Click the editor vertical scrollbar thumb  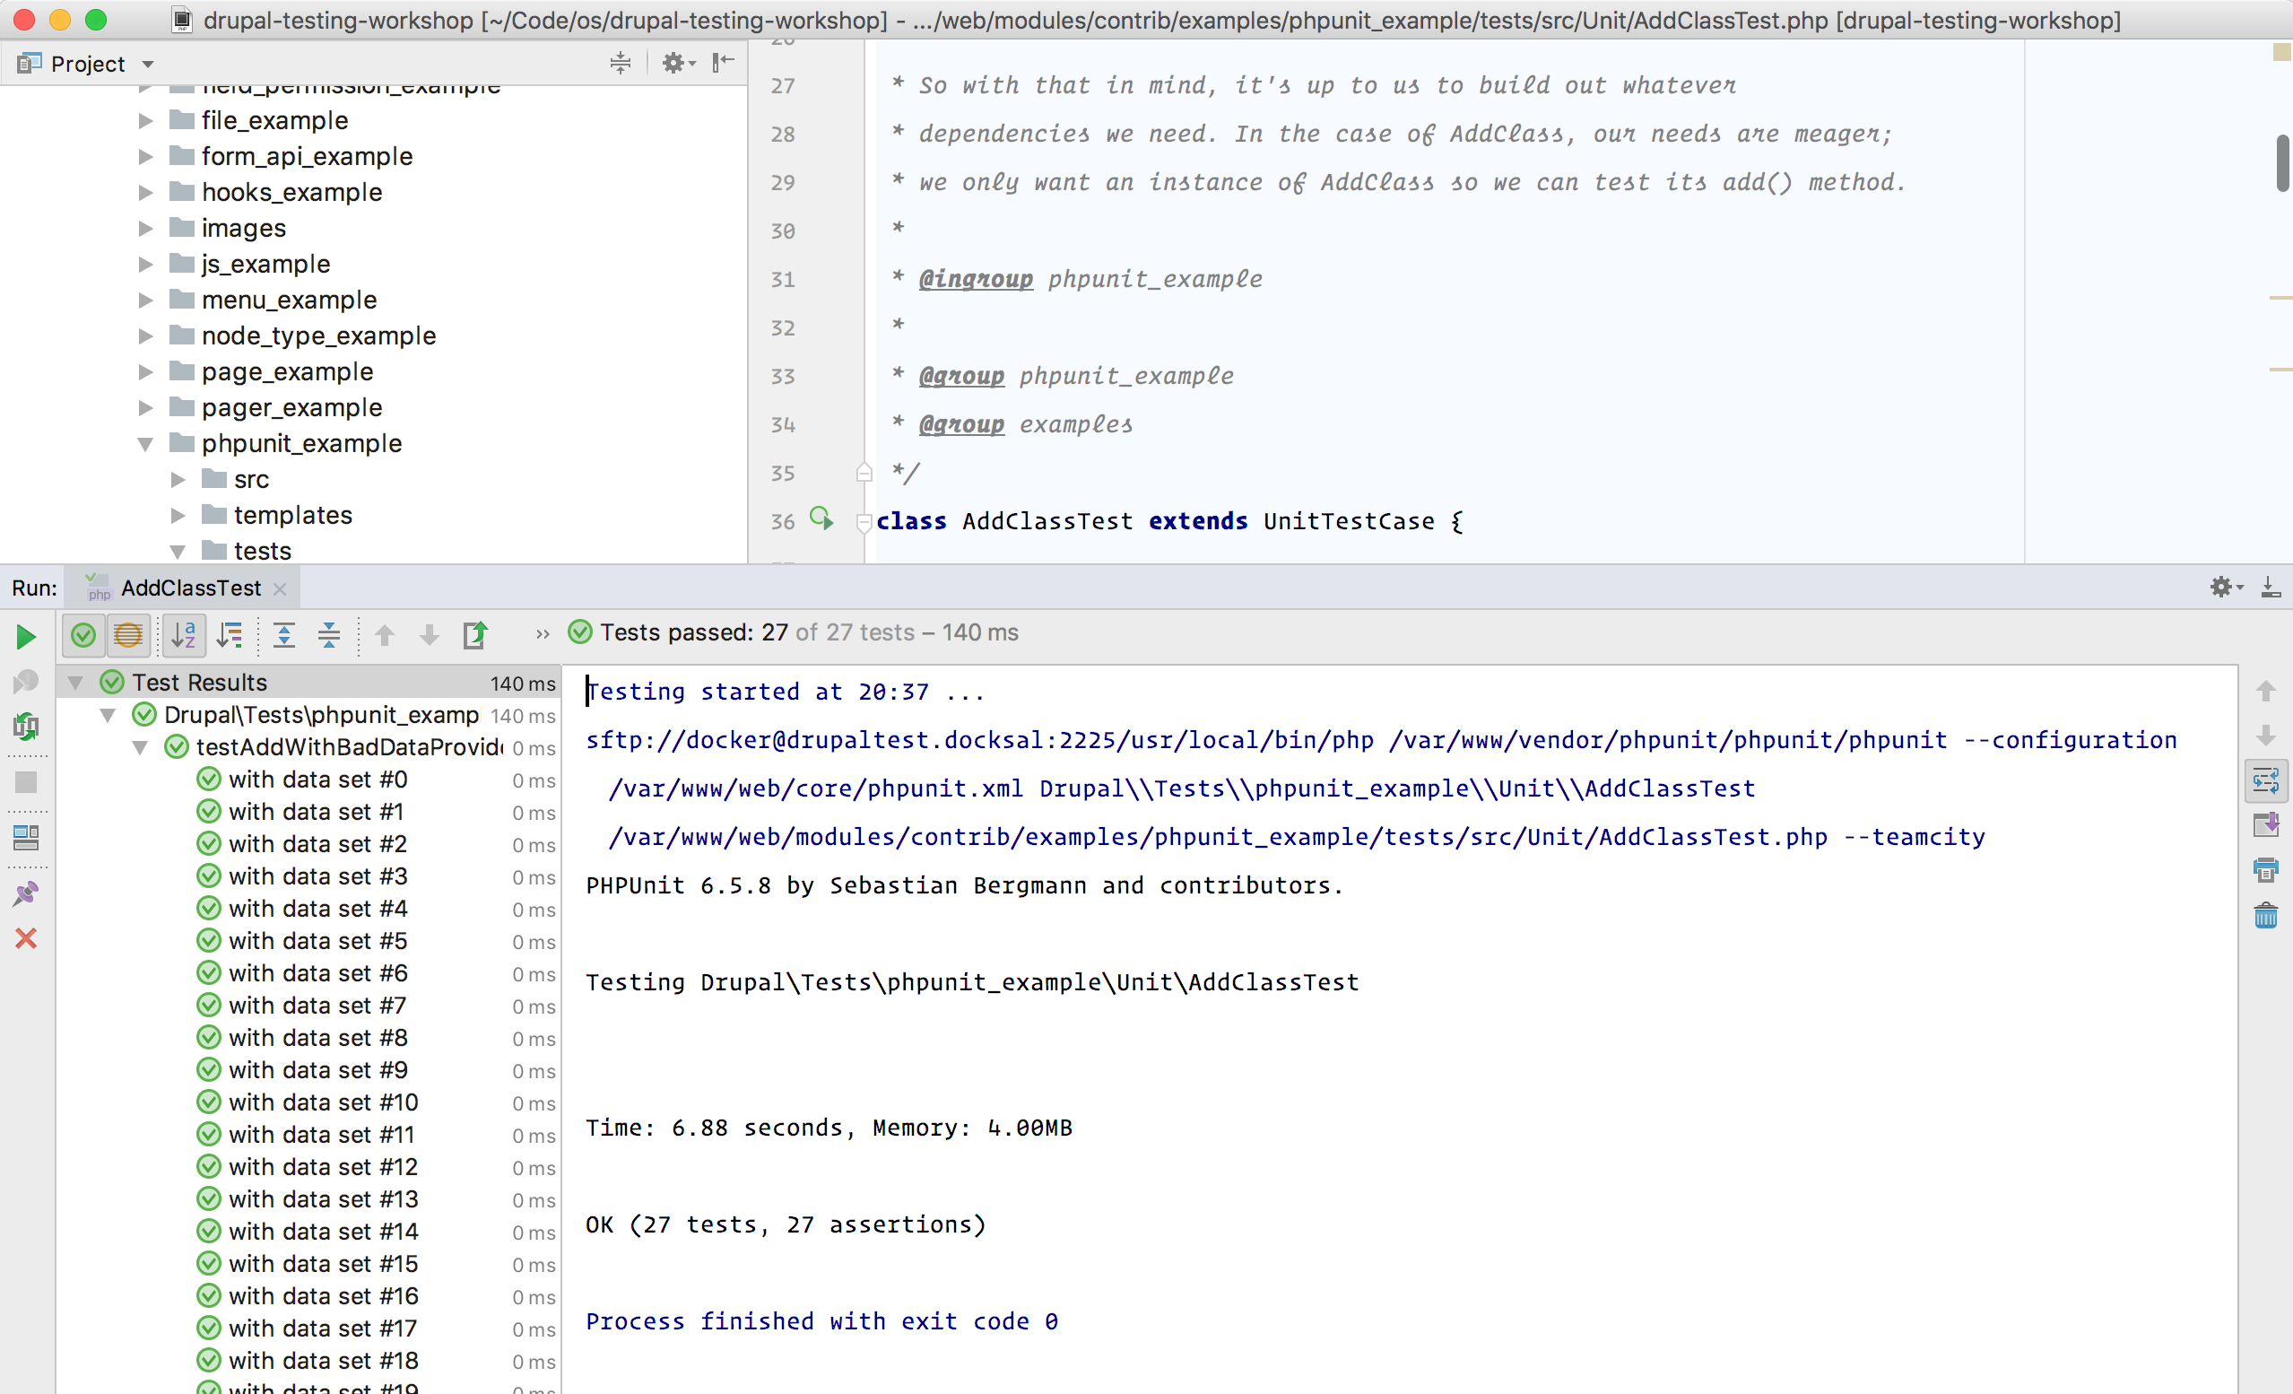[x=2282, y=163]
